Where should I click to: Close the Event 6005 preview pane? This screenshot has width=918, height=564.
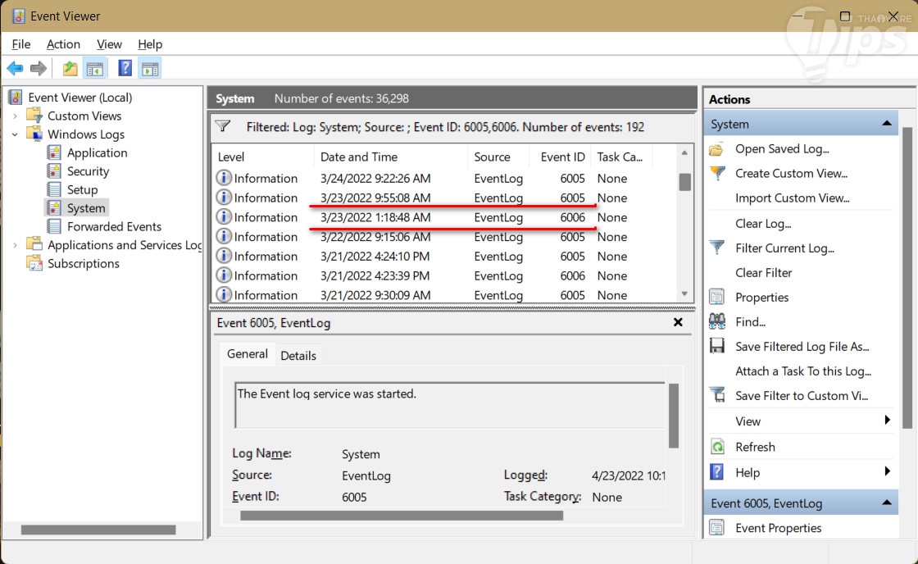[x=678, y=323]
